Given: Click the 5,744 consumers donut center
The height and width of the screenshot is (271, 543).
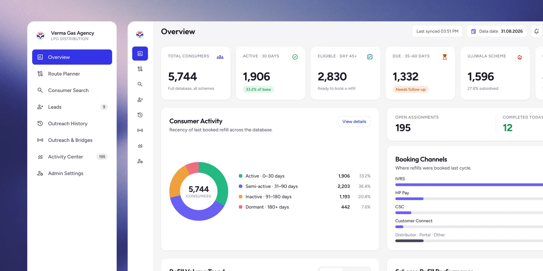Looking at the screenshot, I should 199,191.
